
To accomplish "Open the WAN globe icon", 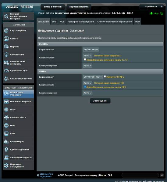I will 6,110.
